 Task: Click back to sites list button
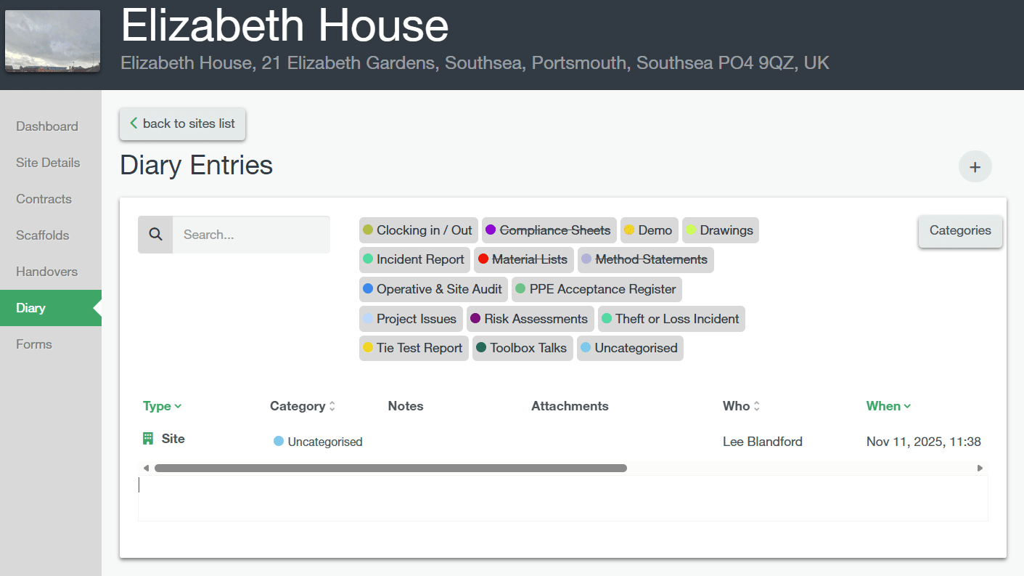click(182, 123)
